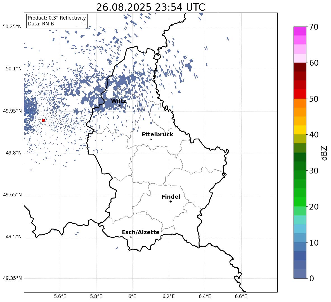Screen dimensions: 331x302
Task: Click the red radar site marker
Action: pyautogui.click(x=43, y=120)
